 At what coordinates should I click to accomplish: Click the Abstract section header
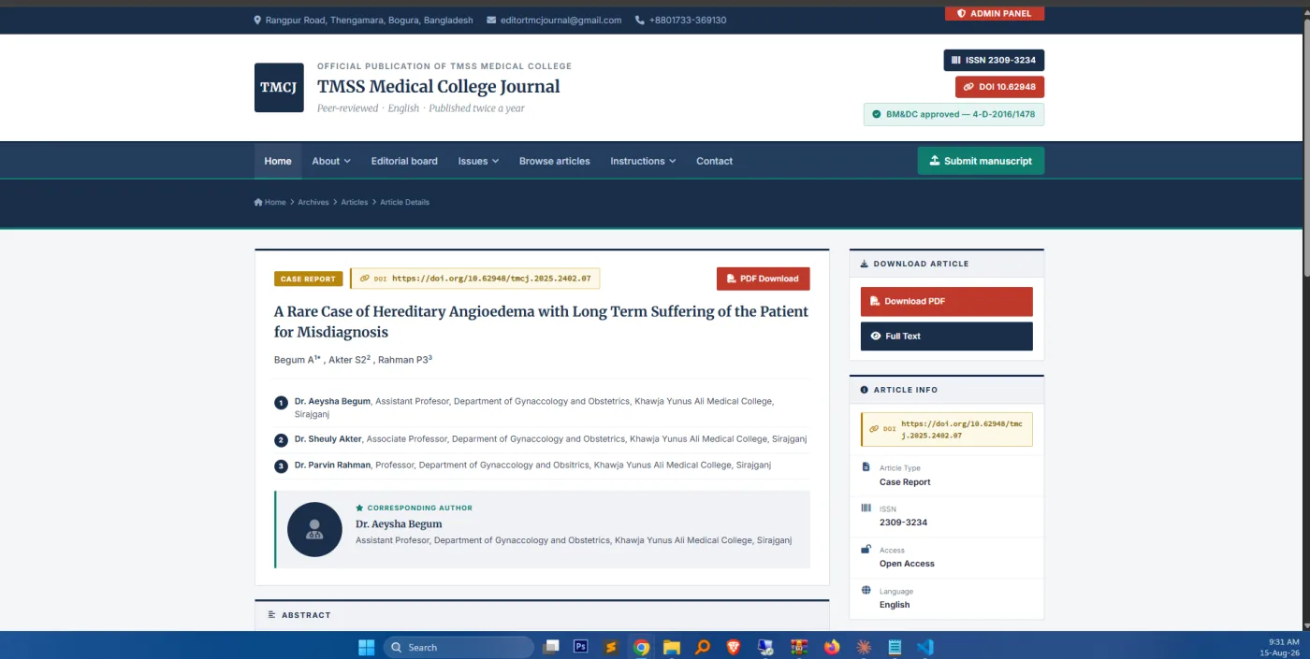[542, 615]
